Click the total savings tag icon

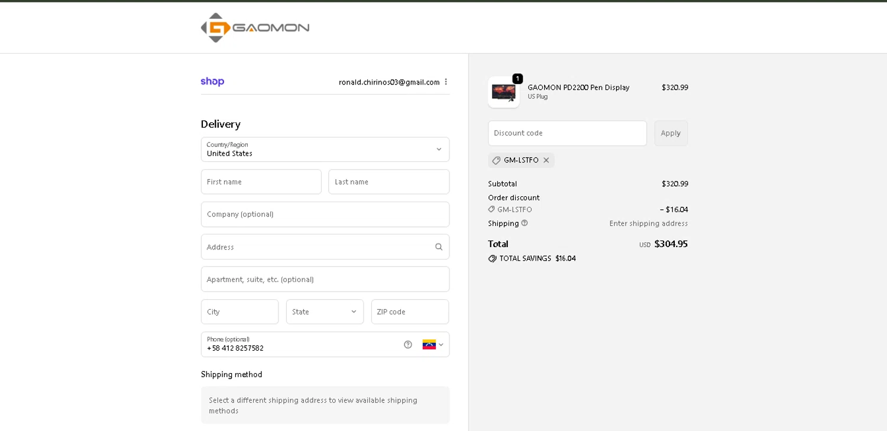[x=492, y=259]
